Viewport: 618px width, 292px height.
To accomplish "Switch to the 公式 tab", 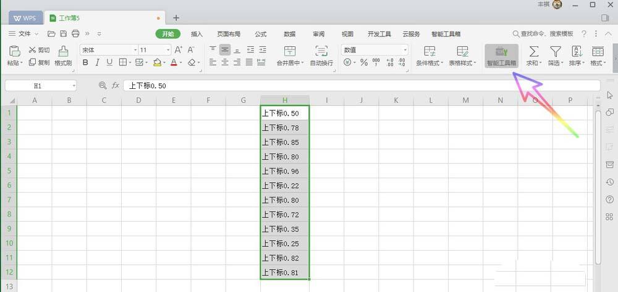I will pyautogui.click(x=261, y=34).
